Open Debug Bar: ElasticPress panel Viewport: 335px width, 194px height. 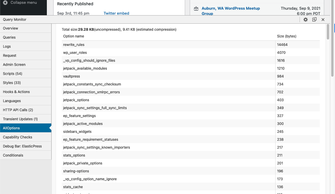point(22,146)
